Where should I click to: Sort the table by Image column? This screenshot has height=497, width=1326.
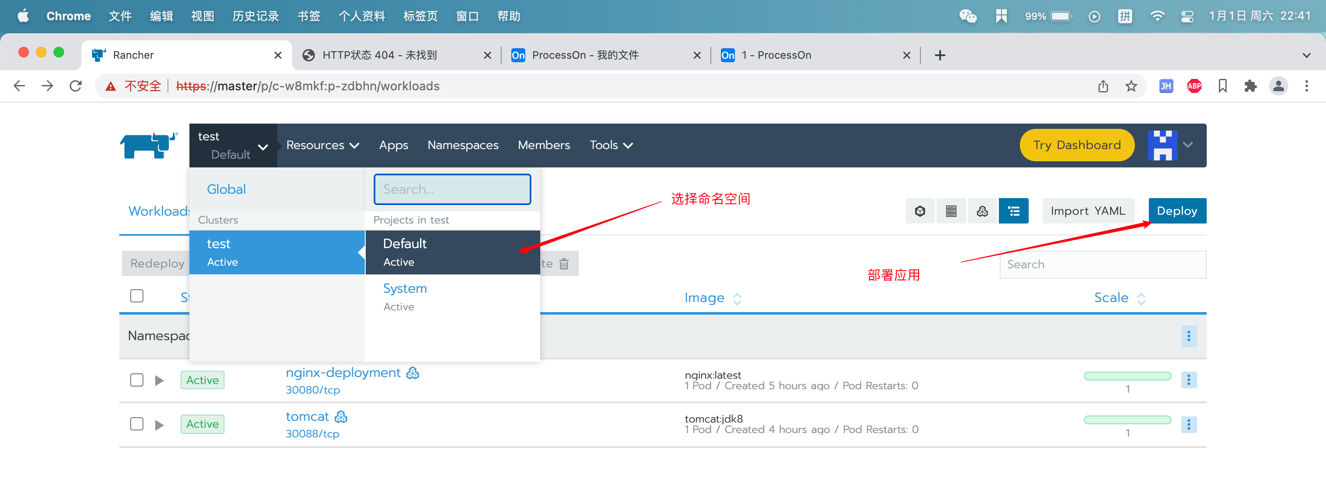pos(713,298)
